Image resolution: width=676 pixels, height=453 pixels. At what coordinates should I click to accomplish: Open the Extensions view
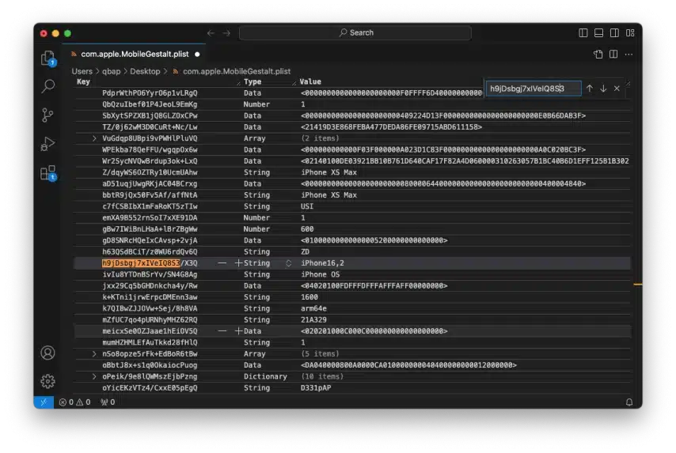tap(47, 173)
